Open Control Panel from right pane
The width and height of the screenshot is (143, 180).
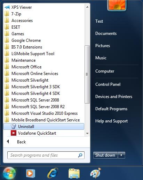coord(108,84)
